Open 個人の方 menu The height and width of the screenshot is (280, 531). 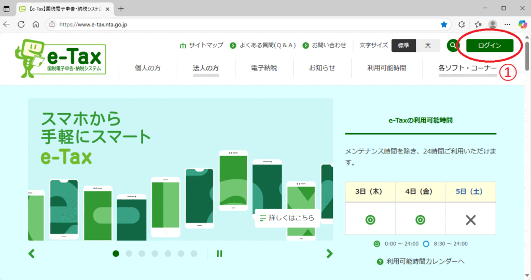[x=148, y=68]
